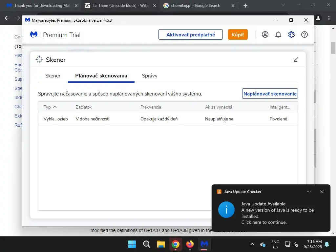Close the Tai Tham Wikipedia tab
Screen dimensions: 336x252
(155, 6)
